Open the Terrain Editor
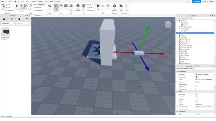 click(50, 7)
